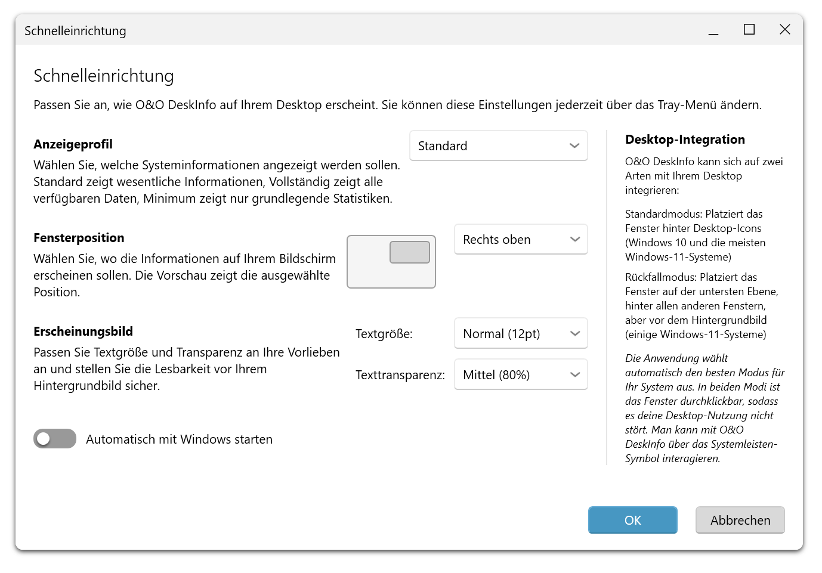Click the Erscheinungsbild section heading
Screen dimensions: 822x573
tap(83, 332)
